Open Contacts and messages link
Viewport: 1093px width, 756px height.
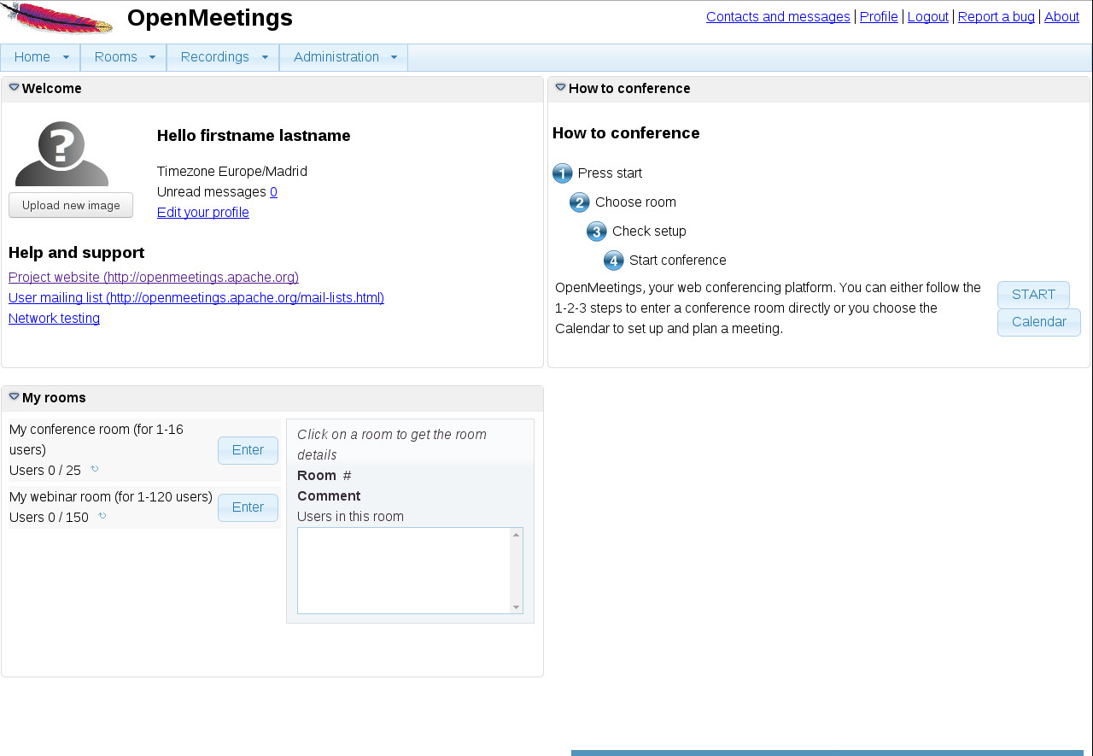point(778,16)
